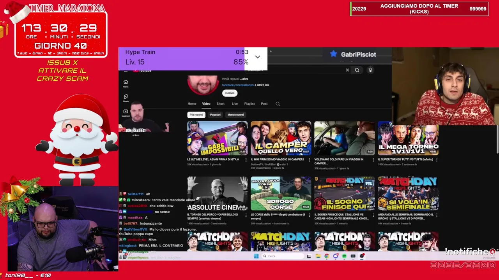Open the Short tab
This screenshot has height=280, width=499.
tap(220, 104)
